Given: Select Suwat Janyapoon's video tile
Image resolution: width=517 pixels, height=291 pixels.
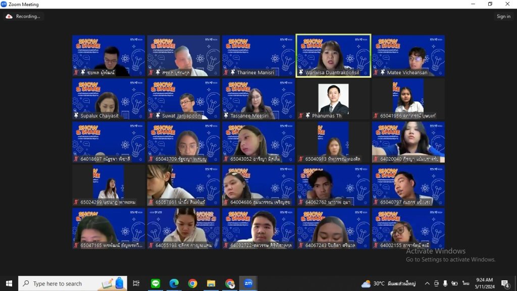Looking at the screenshot, I should point(183,99).
